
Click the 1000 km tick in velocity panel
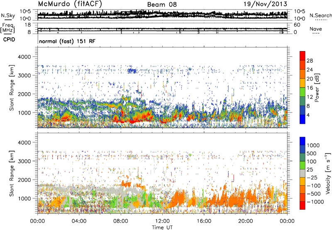[x=24, y=199]
